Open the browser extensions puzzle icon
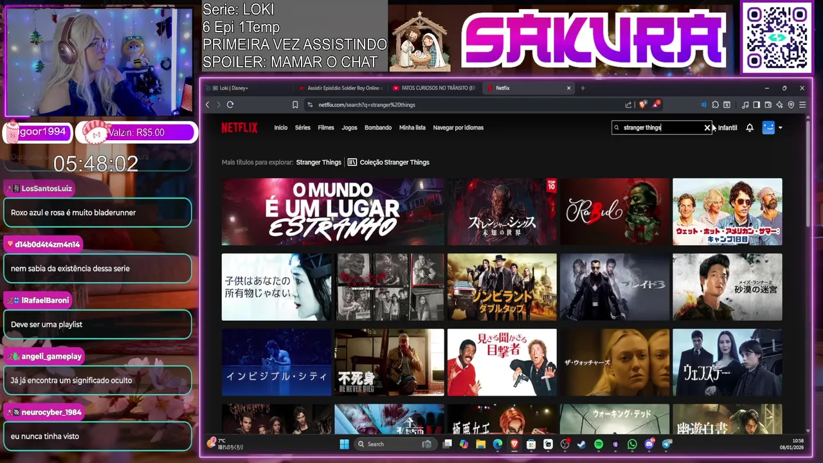This screenshot has width=823, height=463. 715,105
